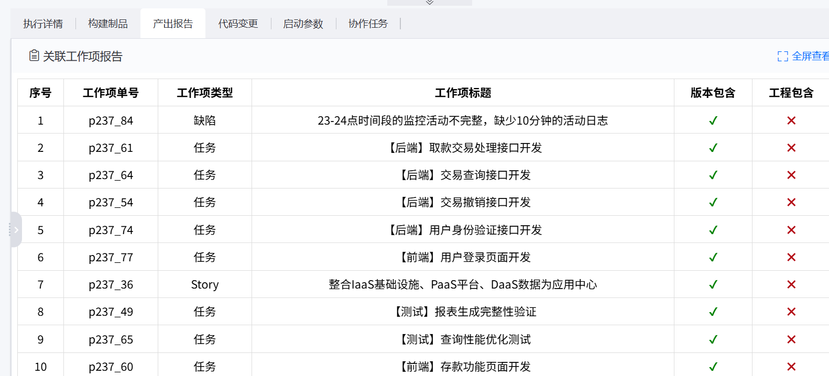Click red cross in row p237_60
The height and width of the screenshot is (376, 829).
[x=791, y=367]
